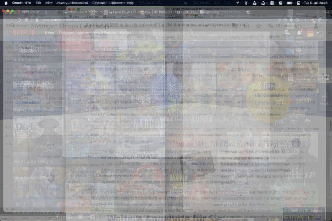Image resolution: width=332 pixels, height=221 pixels.
Task: Open Opera's Speed Dial grid icon
Action: point(27,20)
